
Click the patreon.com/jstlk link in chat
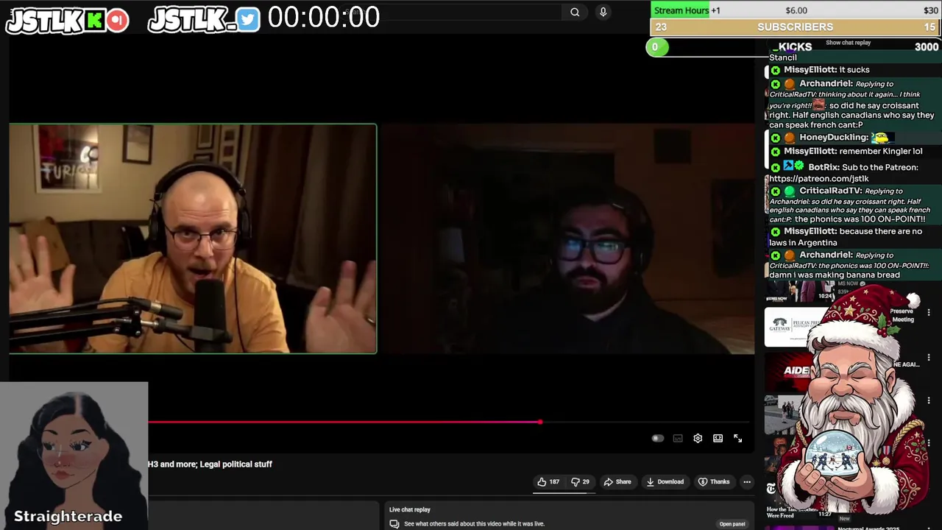[819, 178]
